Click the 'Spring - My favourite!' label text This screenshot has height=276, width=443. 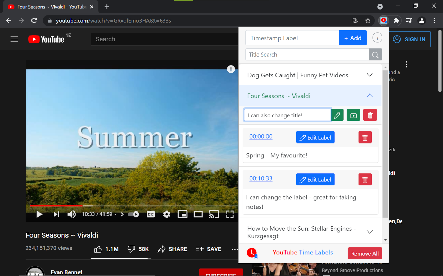pyautogui.click(x=277, y=155)
